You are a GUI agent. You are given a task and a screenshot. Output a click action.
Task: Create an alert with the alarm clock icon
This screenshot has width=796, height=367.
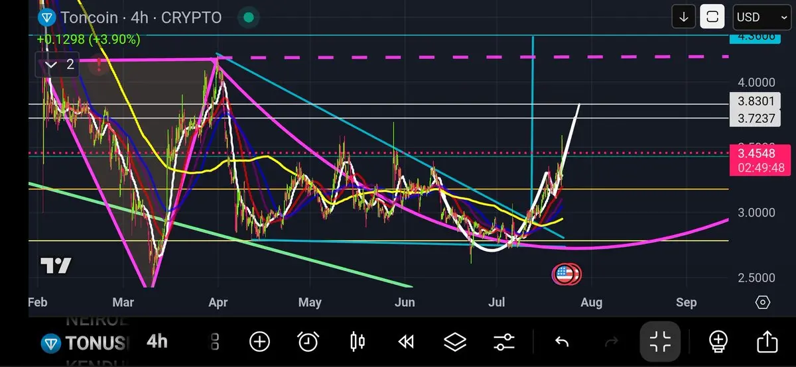[308, 342]
